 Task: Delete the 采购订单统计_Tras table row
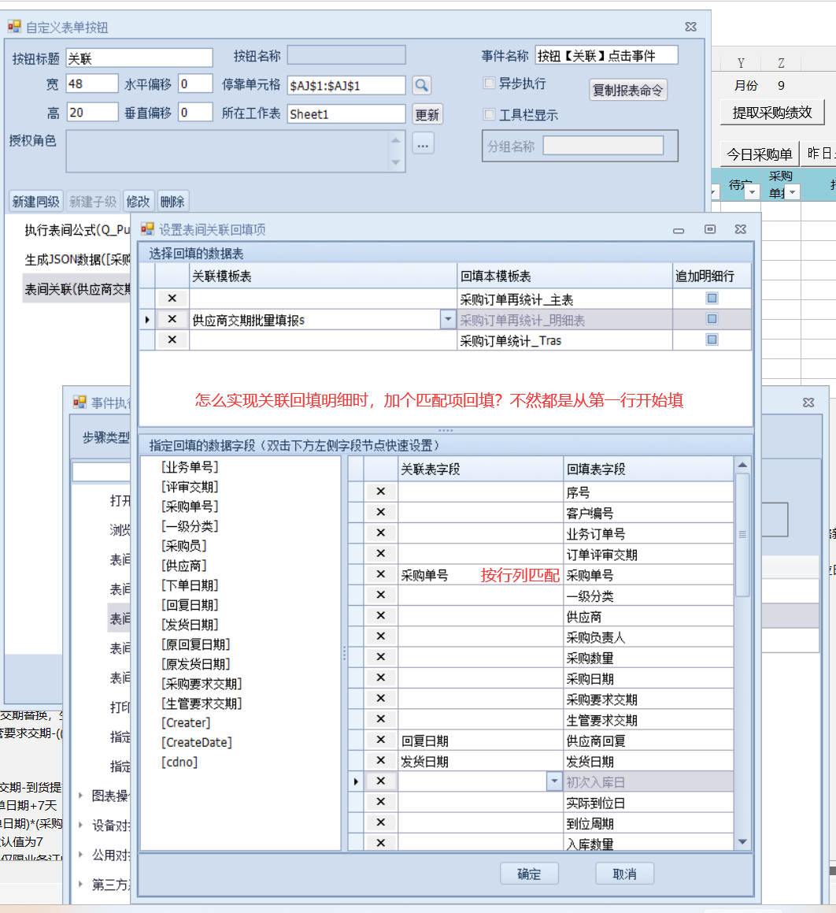(x=172, y=340)
